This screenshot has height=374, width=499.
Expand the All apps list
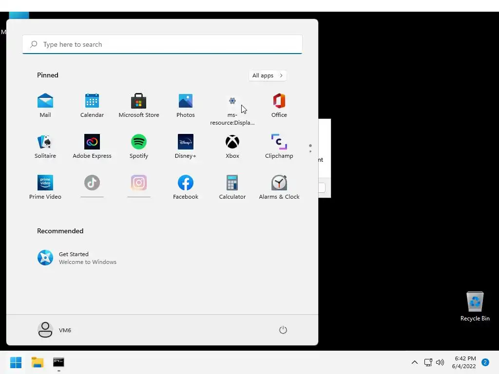(x=268, y=75)
